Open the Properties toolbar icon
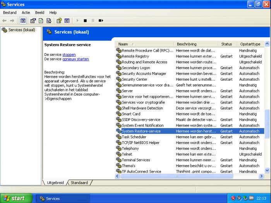Image resolution: width=271 pixels, height=203 pixels. coord(33,21)
